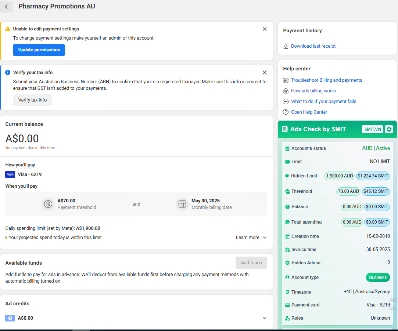Expand the Ad credits section chevron
Image resolution: width=398 pixels, height=331 pixels.
(x=265, y=318)
